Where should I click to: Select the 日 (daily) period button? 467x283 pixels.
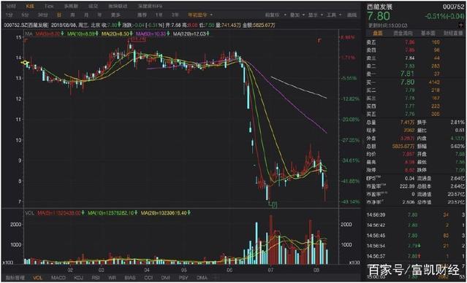click(x=59, y=15)
